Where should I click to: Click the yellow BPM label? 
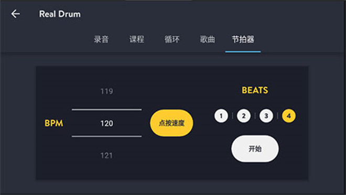(x=54, y=123)
